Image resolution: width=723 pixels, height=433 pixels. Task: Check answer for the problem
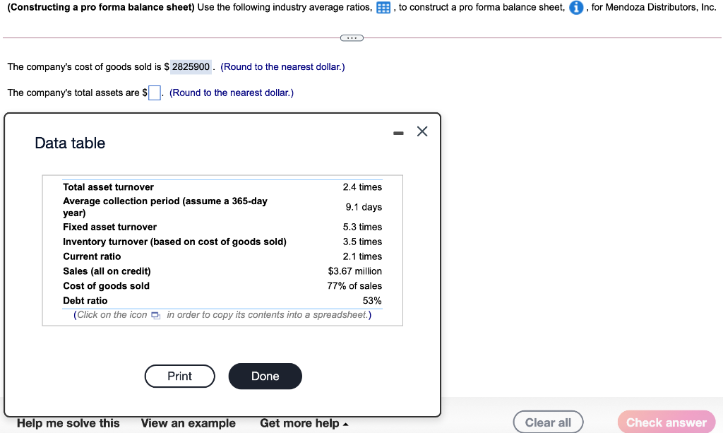click(665, 422)
